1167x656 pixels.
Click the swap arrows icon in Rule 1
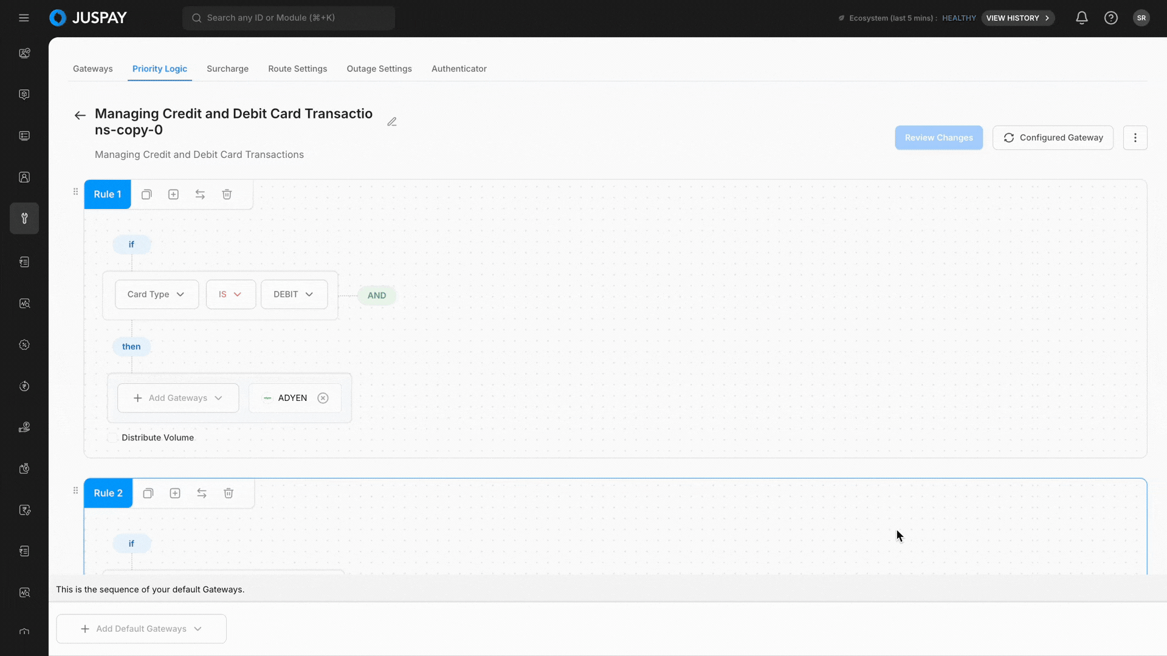click(x=200, y=194)
